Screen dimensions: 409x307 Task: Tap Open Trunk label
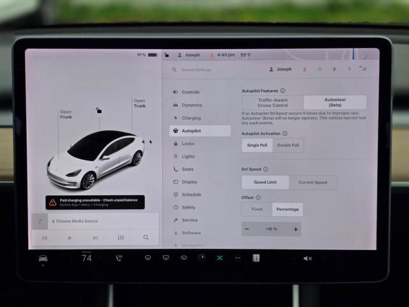coord(139,104)
